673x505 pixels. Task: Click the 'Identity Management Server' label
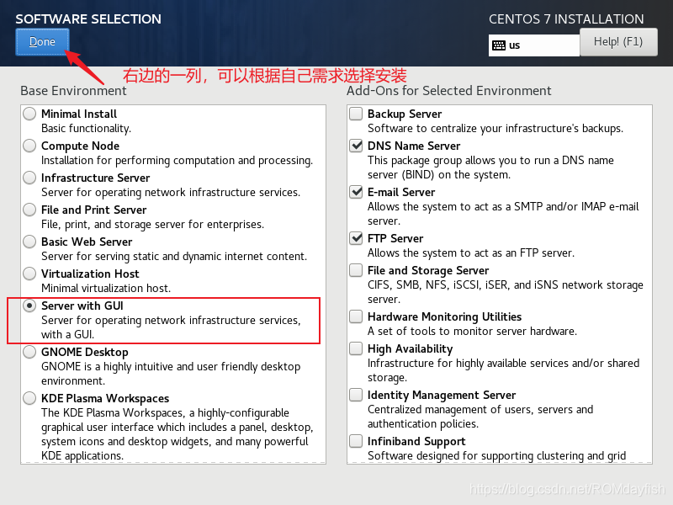[442, 395]
